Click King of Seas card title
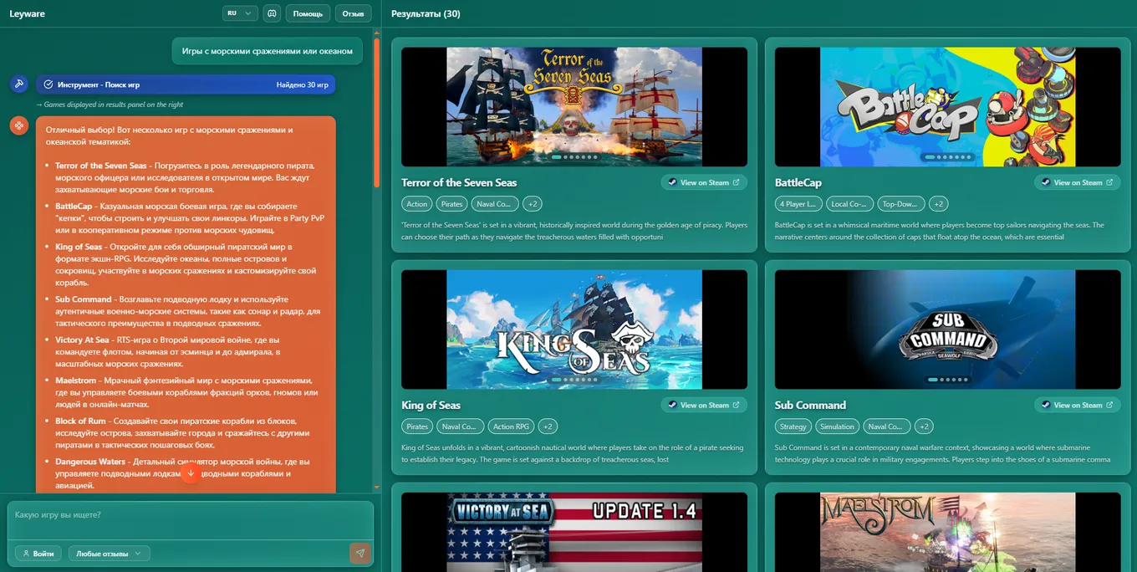This screenshot has height=572, width=1137. point(431,405)
